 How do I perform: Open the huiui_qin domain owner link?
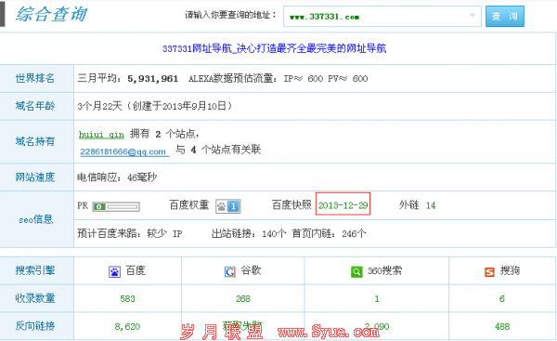(x=101, y=135)
